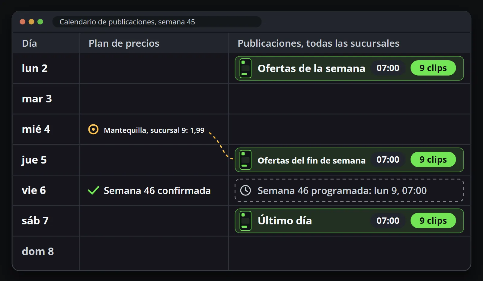Select the mar 3 day row label
Viewport: 483px width, 281px height.
tap(37, 99)
